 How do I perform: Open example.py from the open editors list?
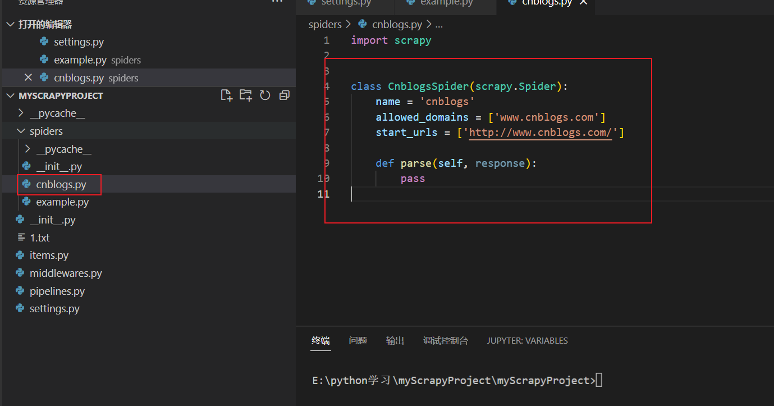pos(149,60)
